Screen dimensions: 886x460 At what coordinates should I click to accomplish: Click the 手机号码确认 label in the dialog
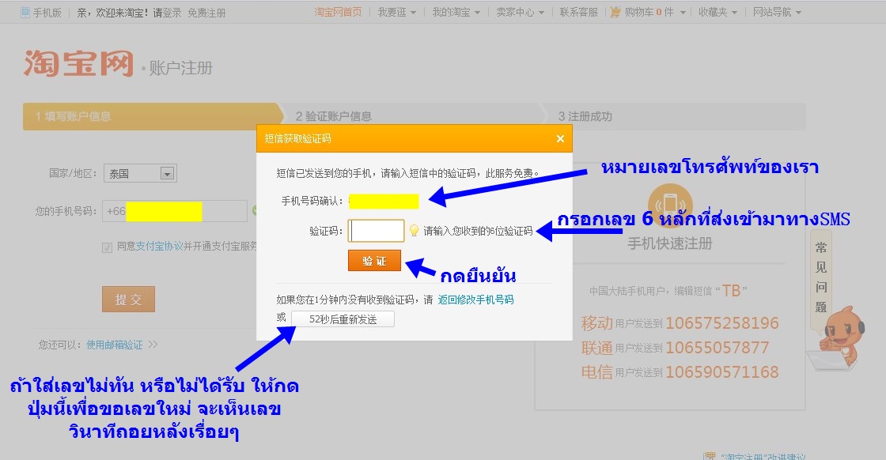[x=312, y=201]
